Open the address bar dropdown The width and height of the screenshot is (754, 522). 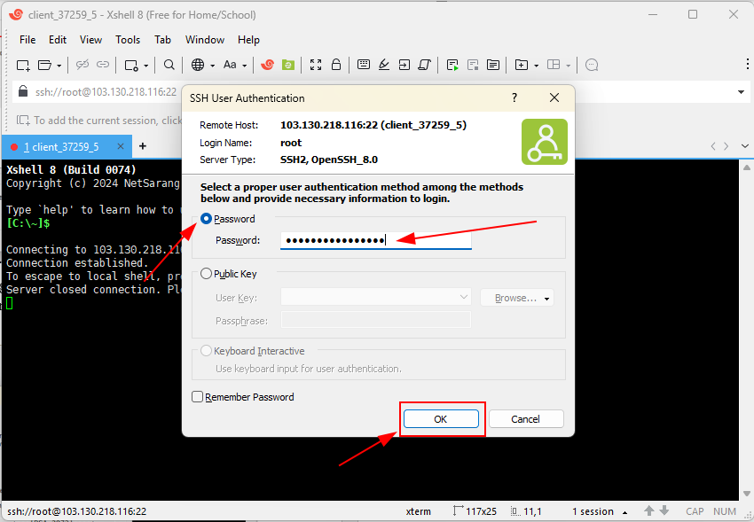[741, 92]
